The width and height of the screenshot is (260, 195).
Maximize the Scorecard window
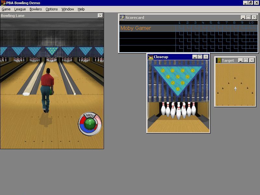tap(249, 18)
